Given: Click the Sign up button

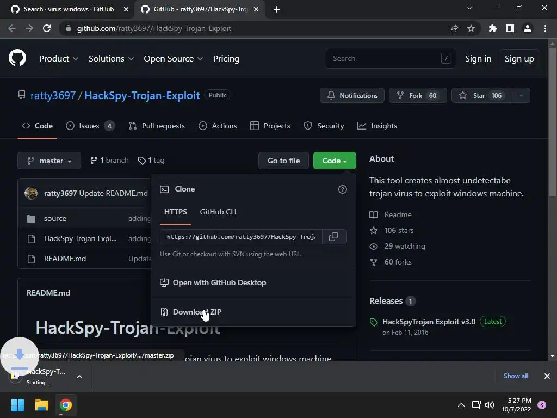Looking at the screenshot, I should 519,59.
